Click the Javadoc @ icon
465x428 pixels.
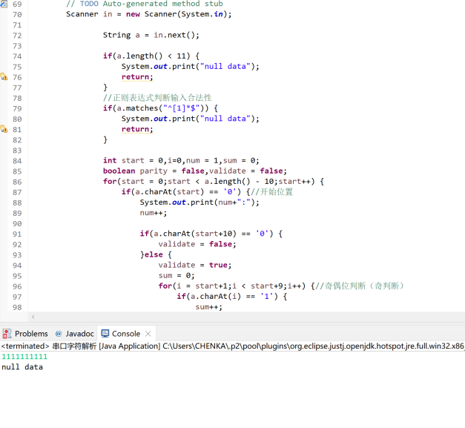coord(59,334)
